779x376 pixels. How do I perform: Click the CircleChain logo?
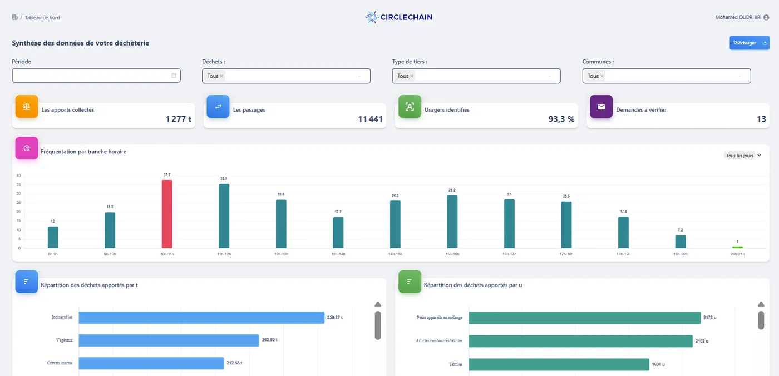coord(398,17)
